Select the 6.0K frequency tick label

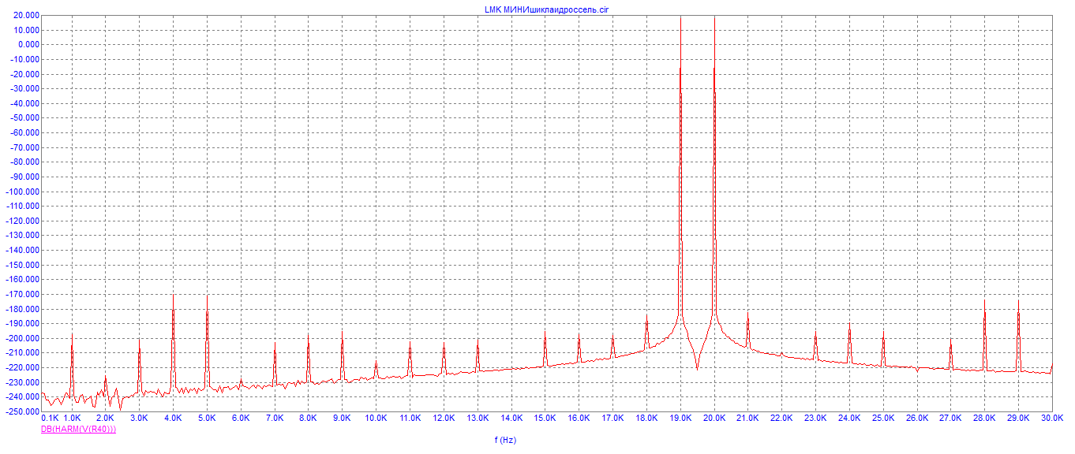coord(241,418)
